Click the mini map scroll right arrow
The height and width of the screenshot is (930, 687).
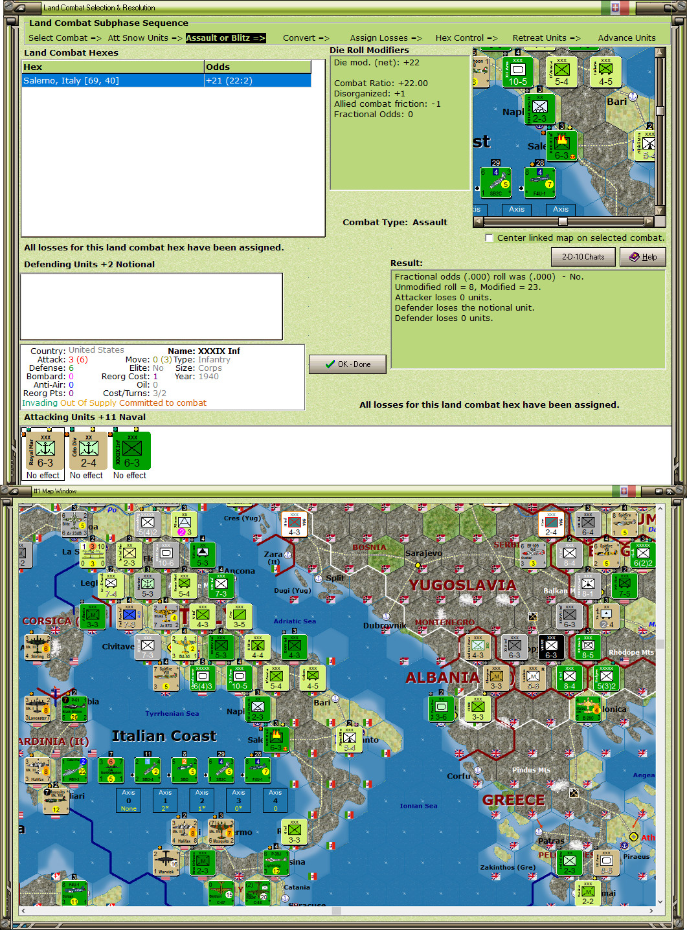tap(651, 221)
